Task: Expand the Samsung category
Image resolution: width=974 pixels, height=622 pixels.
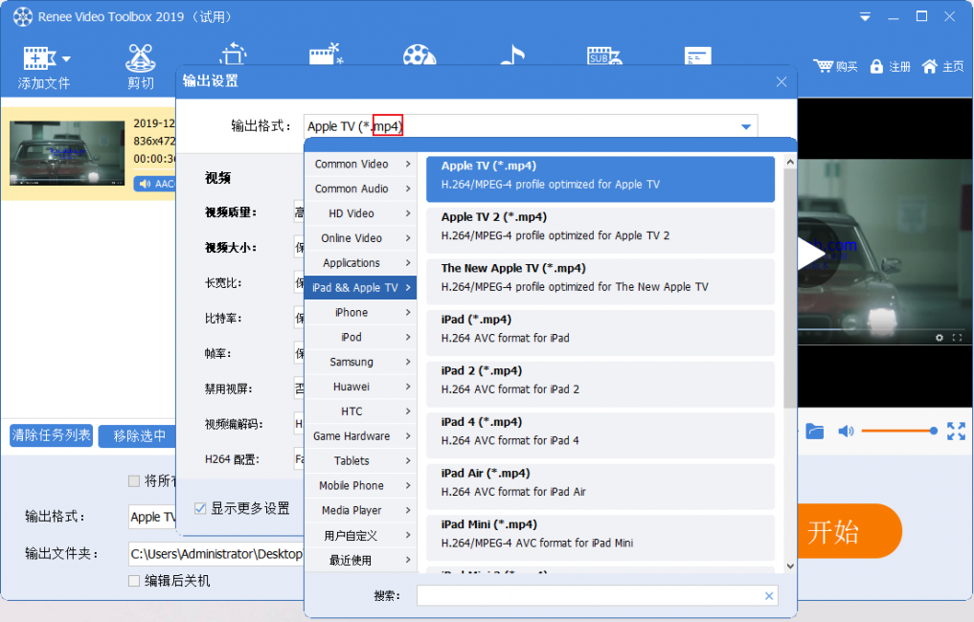Action: [360, 362]
